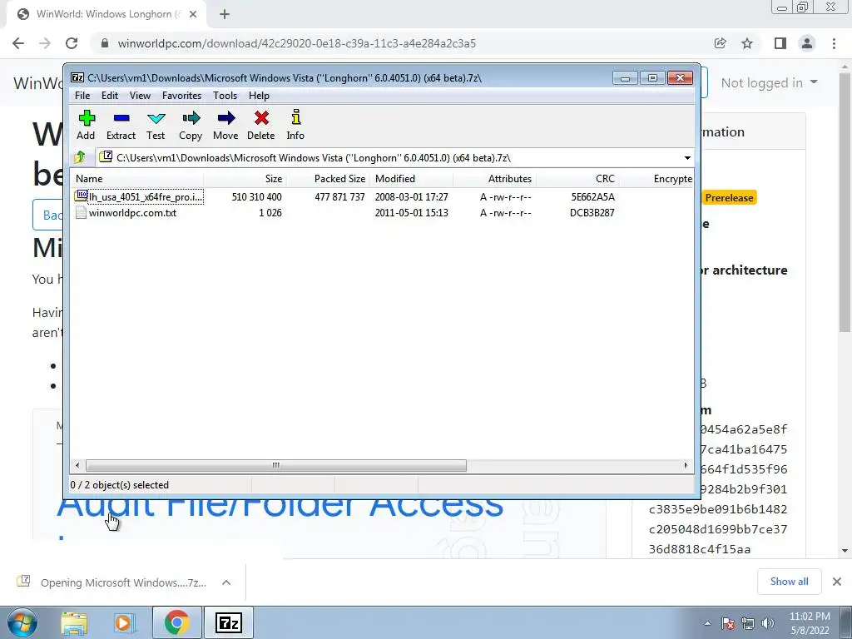Open download item options chevron
The width and height of the screenshot is (852, 639).
coord(226,582)
